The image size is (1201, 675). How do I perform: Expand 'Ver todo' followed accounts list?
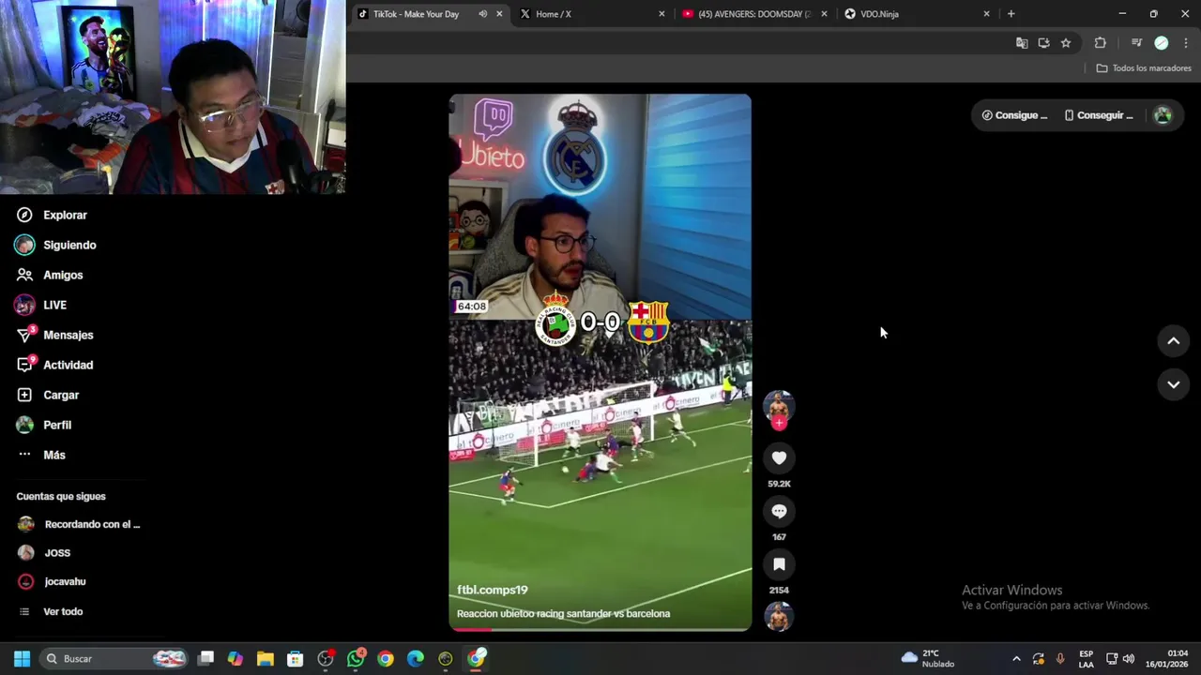click(51, 611)
